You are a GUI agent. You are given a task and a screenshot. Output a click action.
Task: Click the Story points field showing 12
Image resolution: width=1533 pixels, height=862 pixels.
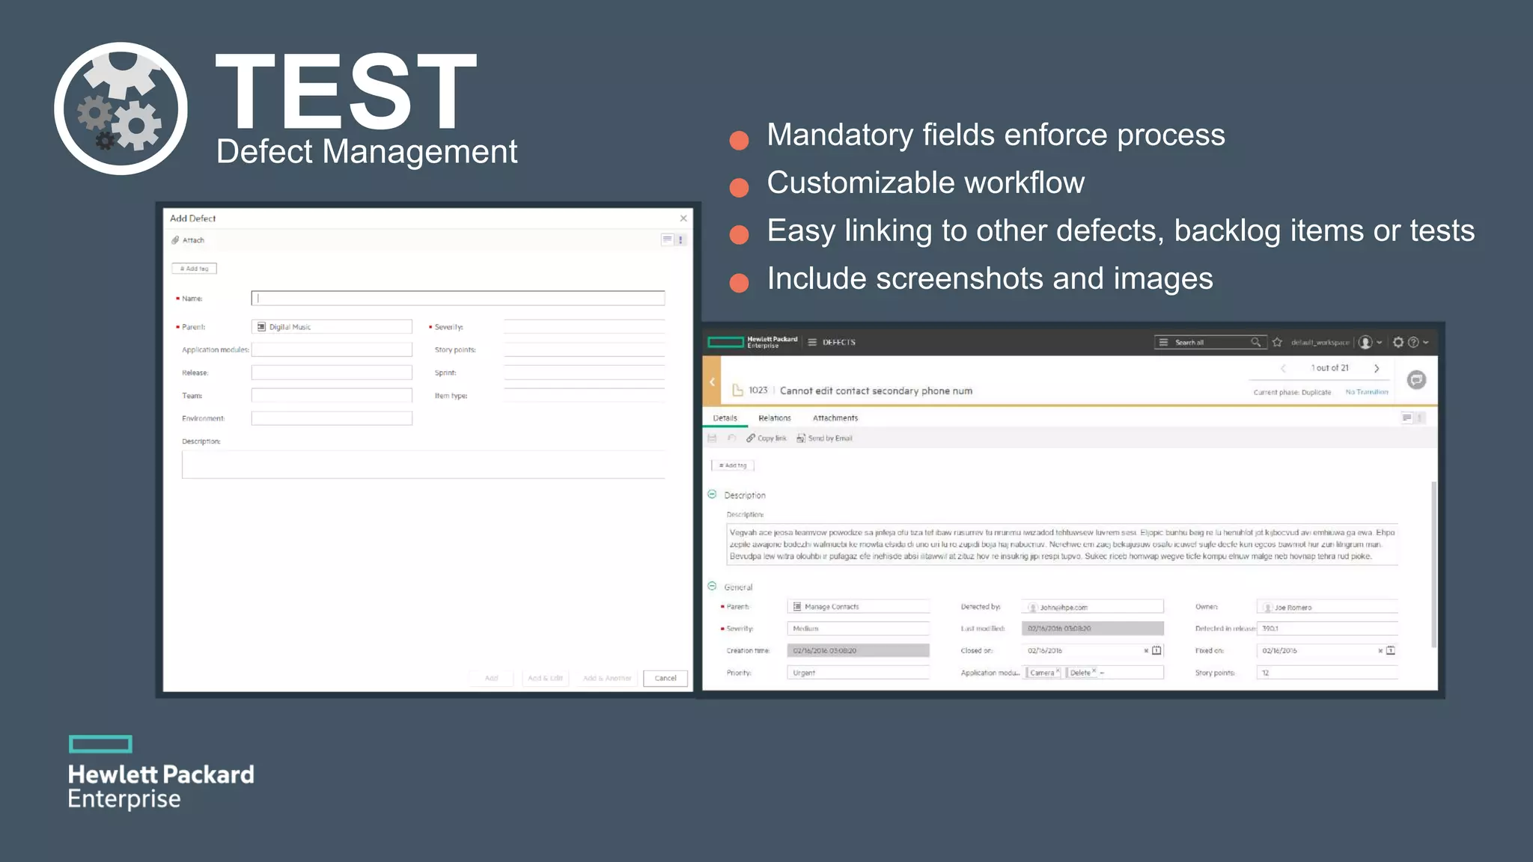pos(1327,673)
